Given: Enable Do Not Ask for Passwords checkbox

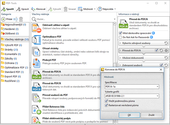Looking at the screenshot, I should (x=120, y=37).
